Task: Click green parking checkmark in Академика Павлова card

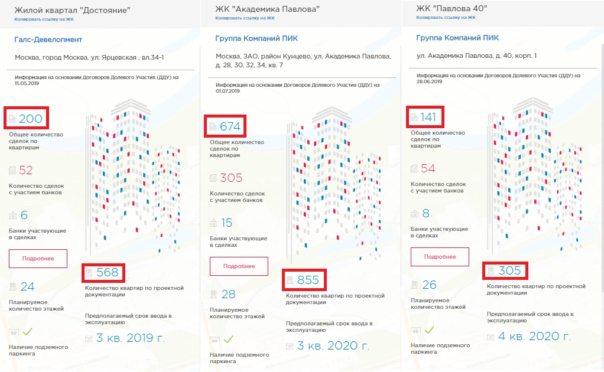Action: [229, 339]
